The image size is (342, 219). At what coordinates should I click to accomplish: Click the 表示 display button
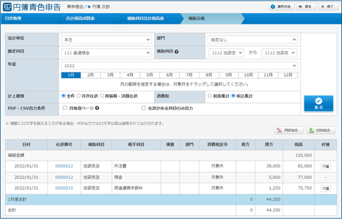[319, 103]
